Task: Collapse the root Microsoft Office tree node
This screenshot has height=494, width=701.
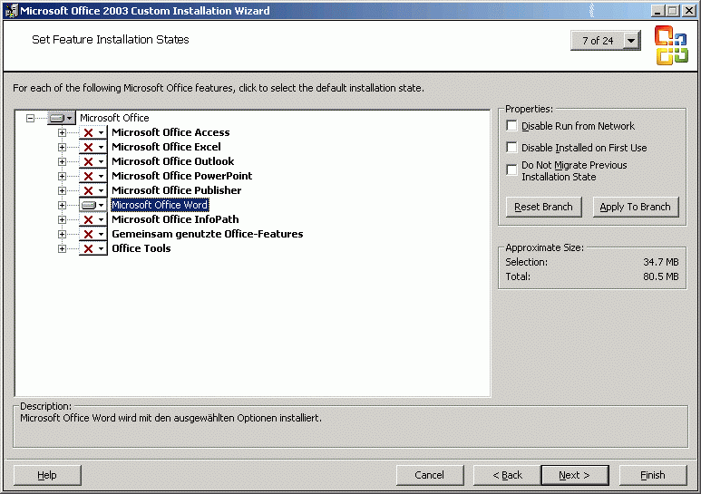Action: point(30,119)
